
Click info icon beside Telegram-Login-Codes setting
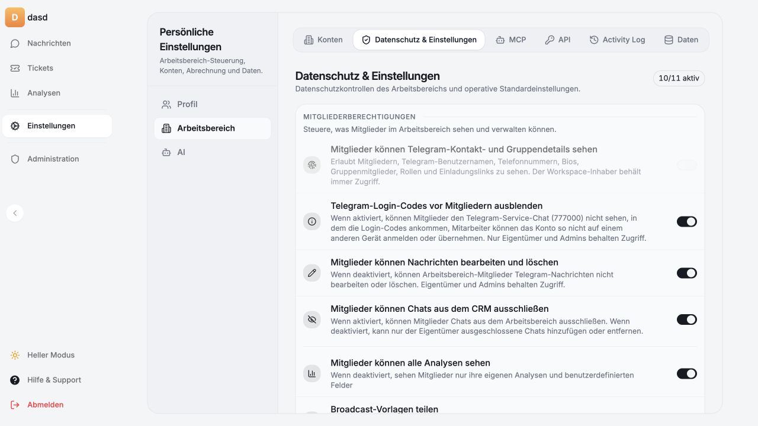312,222
